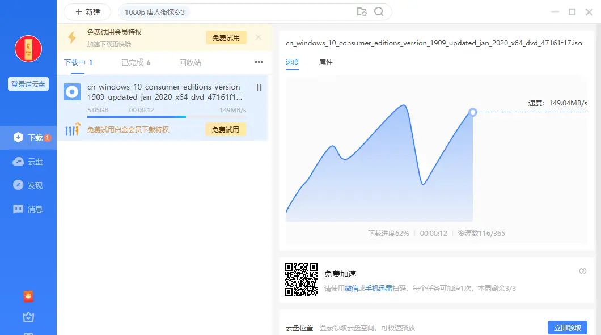Click the crown VIP icon in the sidebar

pyautogui.click(x=28, y=317)
